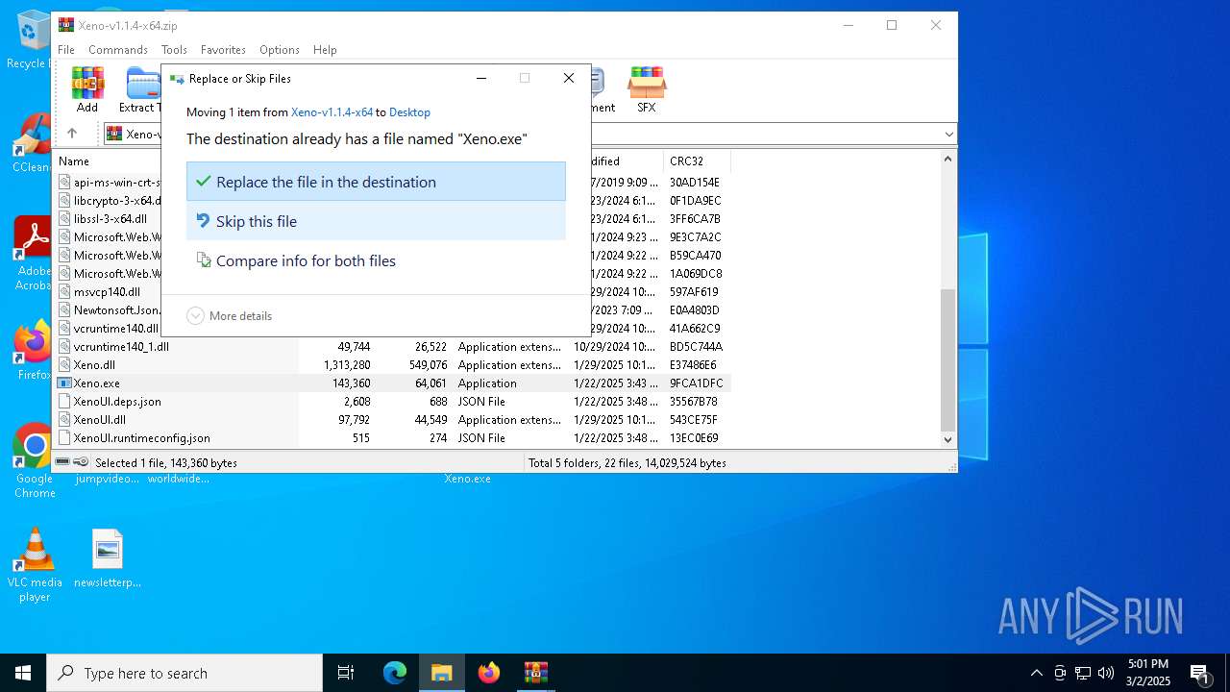Open Recycle Bin desktop icon
This screenshot has height=692, width=1230.
[x=34, y=38]
